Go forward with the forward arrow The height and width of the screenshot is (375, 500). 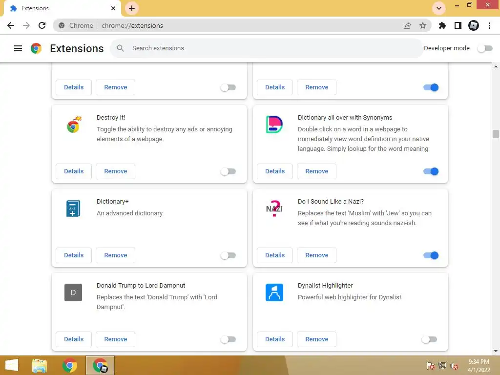coord(26,25)
